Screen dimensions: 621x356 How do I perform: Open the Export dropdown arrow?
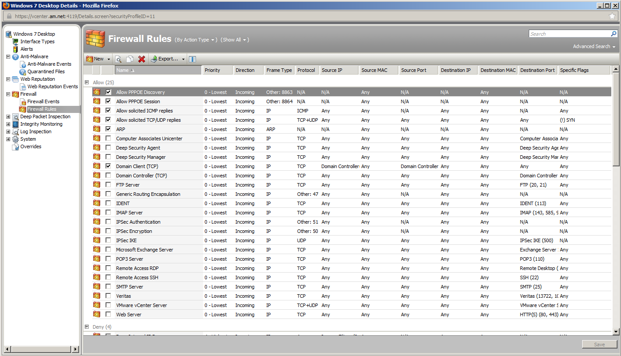coord(183,59)
